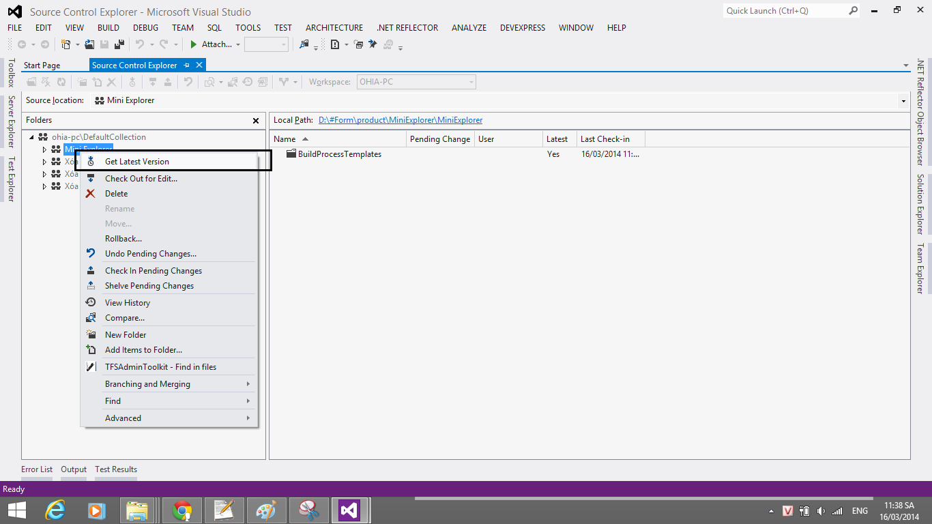Open the Toolbox side tab

click(x=10, y=72)
